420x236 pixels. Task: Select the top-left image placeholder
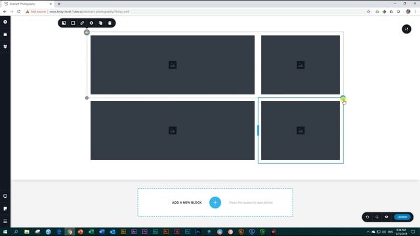tap(173, 65)
